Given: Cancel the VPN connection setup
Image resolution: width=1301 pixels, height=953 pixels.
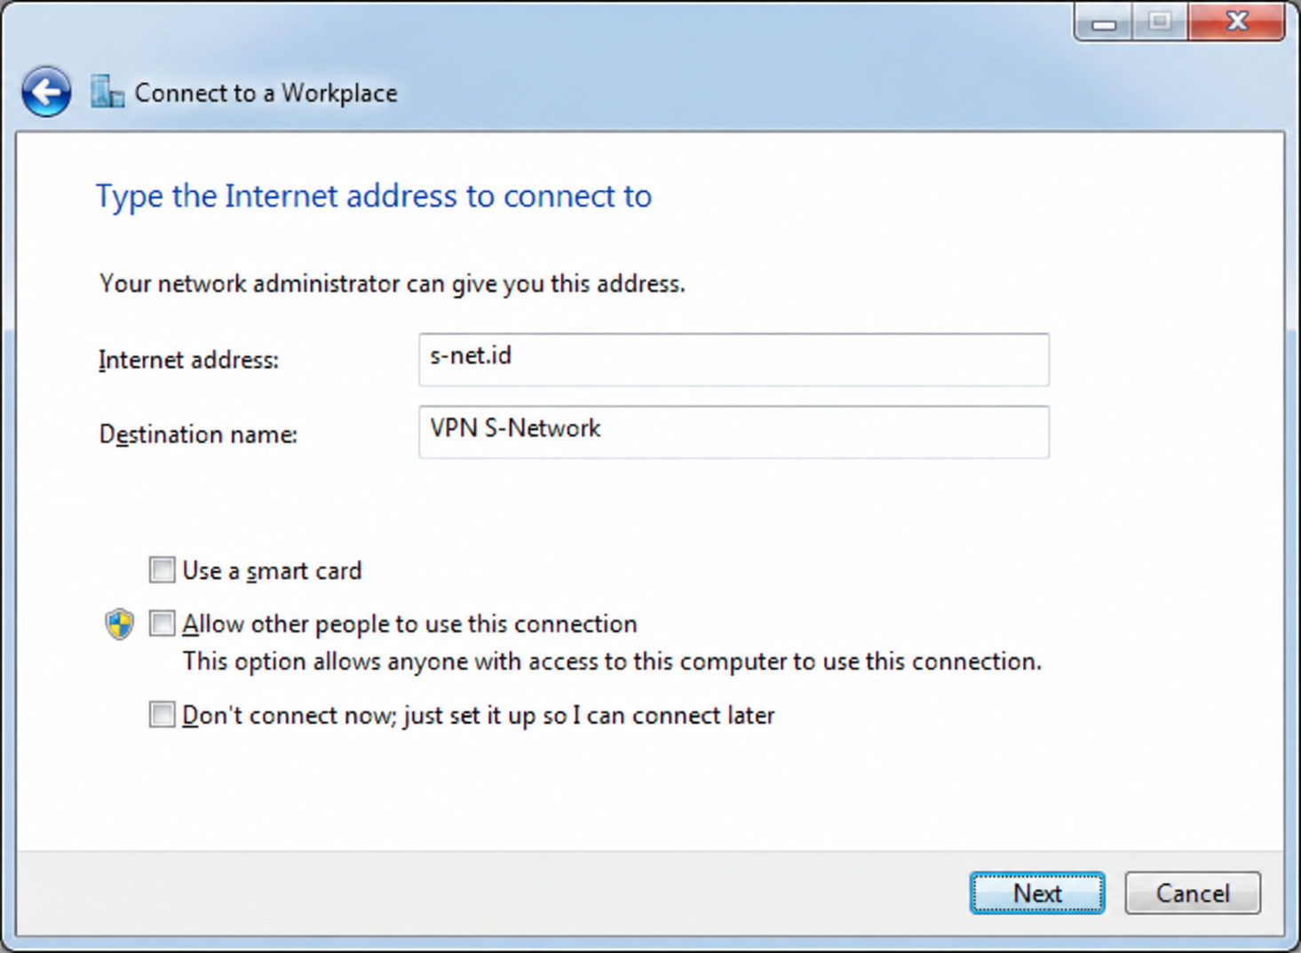Looking at the screenshot, I should [1193, 893].
